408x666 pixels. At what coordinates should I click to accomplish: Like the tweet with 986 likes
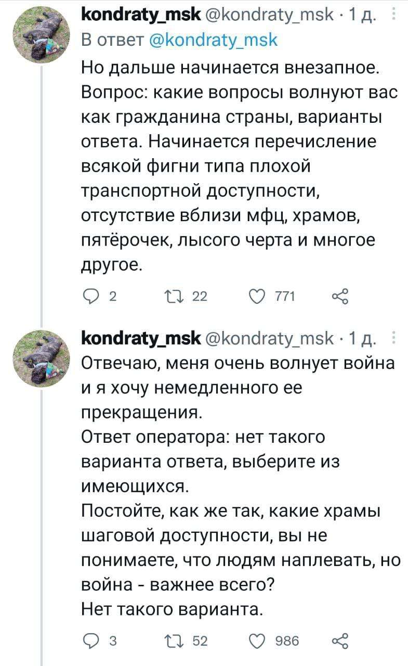[260, 640]
